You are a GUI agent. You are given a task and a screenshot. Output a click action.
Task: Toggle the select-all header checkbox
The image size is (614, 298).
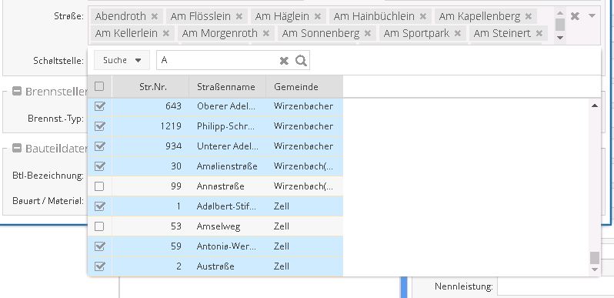tap(99, 86)
